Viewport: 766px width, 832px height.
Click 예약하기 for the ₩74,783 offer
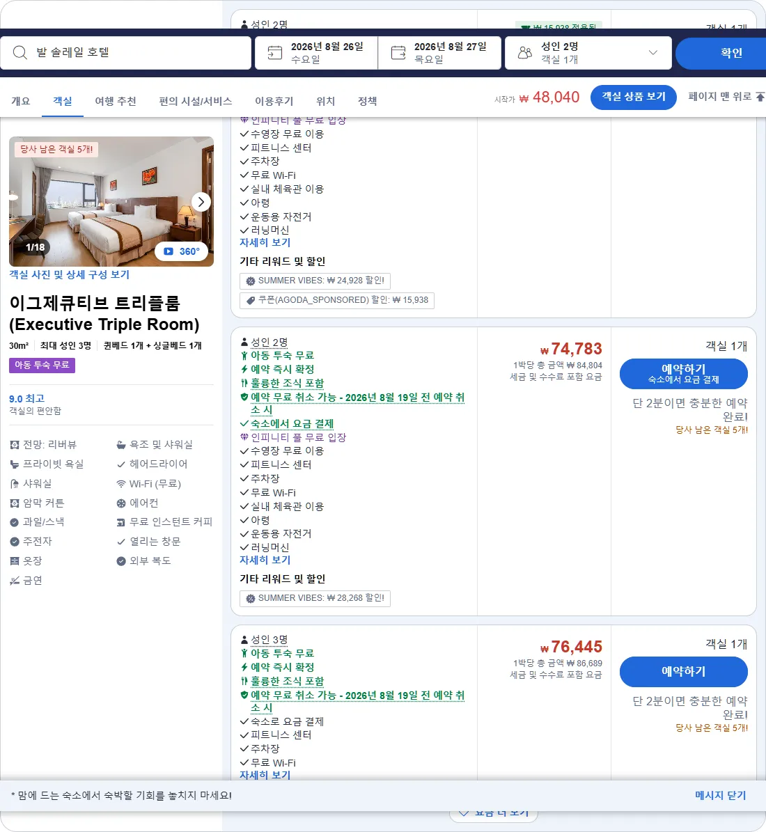684,374
